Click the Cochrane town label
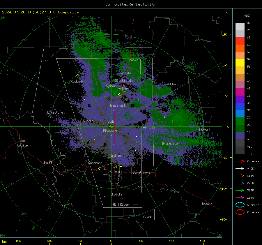The height and width of the screenshot is (245, 262). click(95, 163)
